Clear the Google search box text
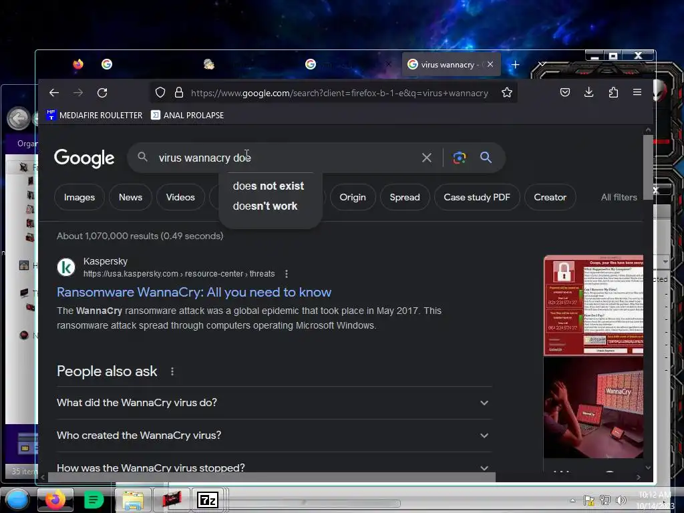Screen dimensions: 684x513 [427, 158]
